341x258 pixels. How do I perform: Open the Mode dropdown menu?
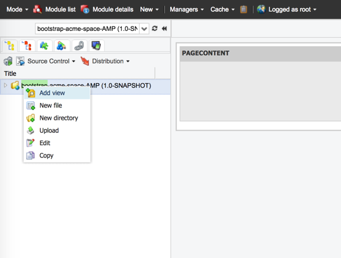click(x=17, y=9)
